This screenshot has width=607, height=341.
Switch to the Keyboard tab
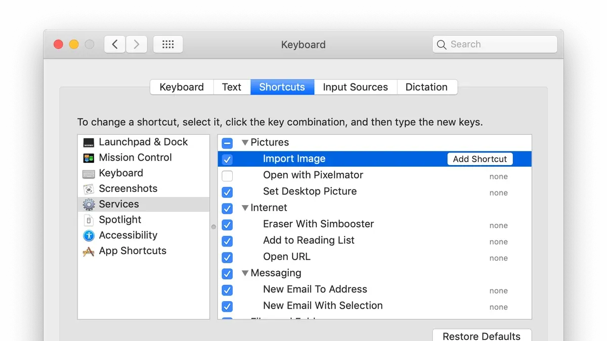(x=182, y=87)
